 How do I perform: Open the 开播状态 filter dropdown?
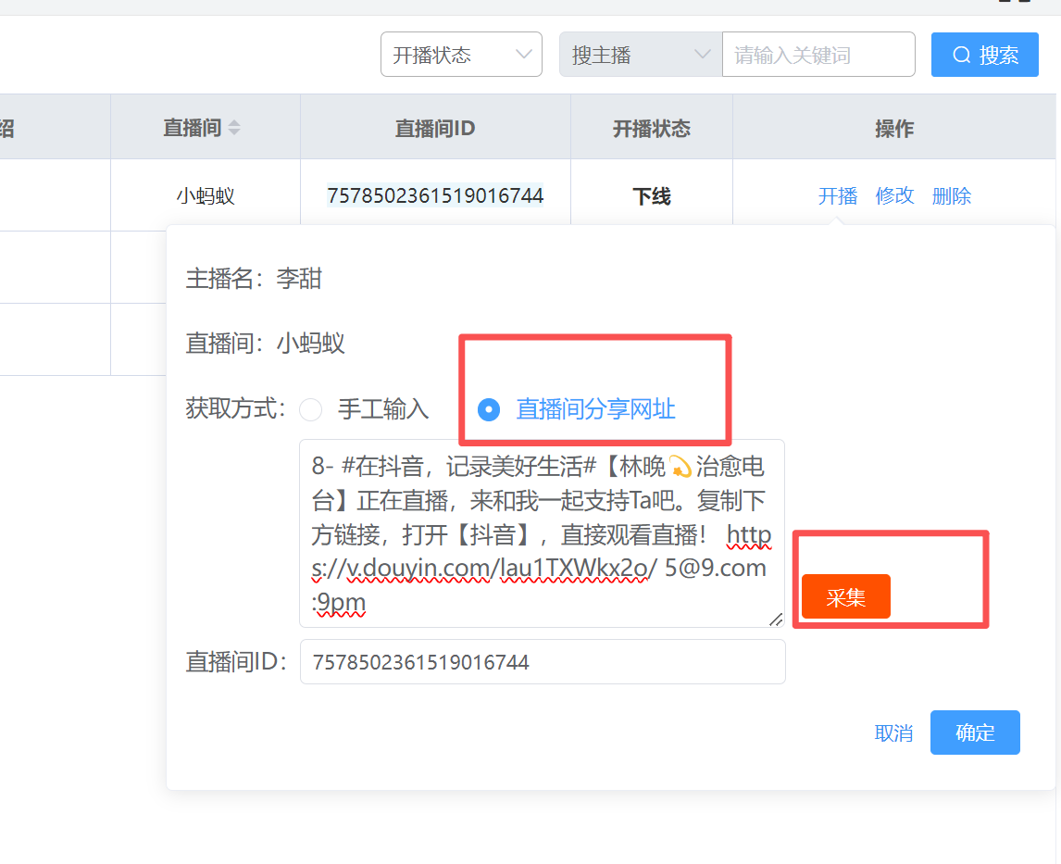(x=460, y=56)
